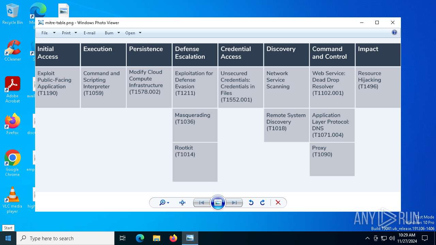This screenshot has height=245, width=436.
Task: Click the 'Discovery' header cell
Action: [286, 54]
